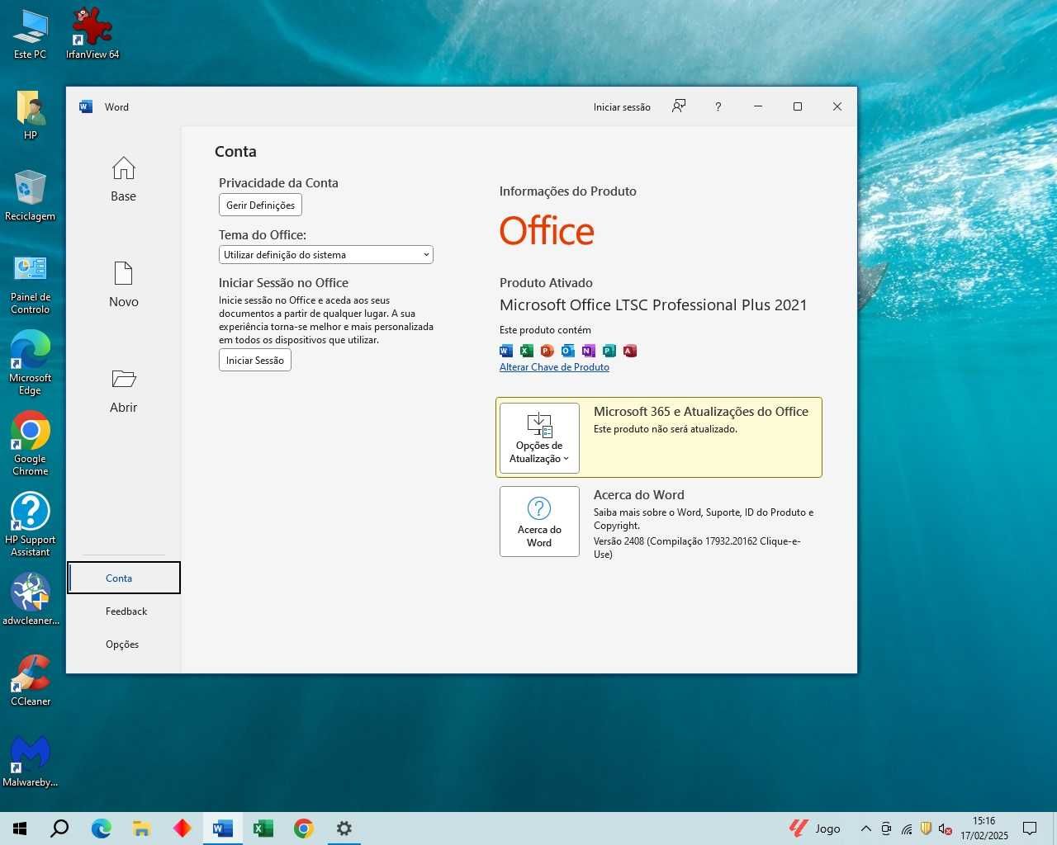Launch adwcleaner desktop shortcut
Viewport: 1057px width, 845px height.
31,600
